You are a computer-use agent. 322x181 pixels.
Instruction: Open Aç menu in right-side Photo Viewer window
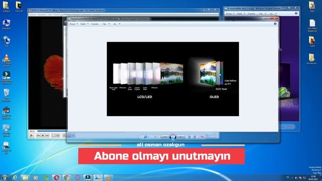(273, 14)
